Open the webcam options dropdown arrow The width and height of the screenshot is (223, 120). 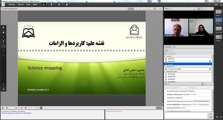pos(62,4)
